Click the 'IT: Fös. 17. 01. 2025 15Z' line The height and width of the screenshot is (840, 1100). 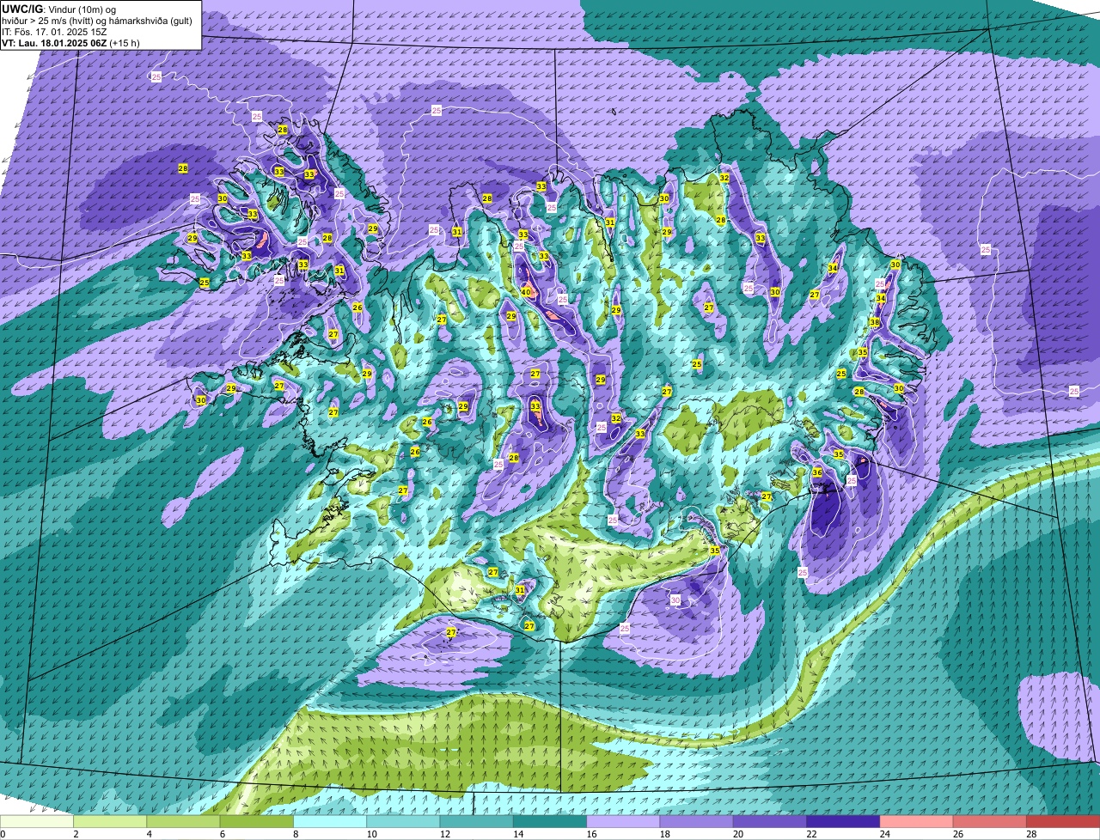(x=55, y=31)
